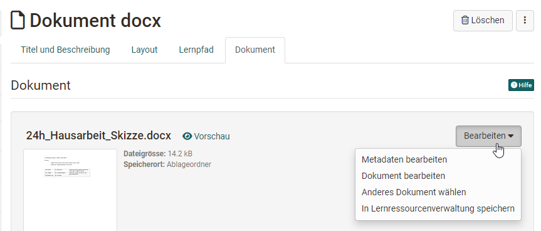This screenshot has height=231, width=541.
Task: Click the document file icon beside title
Action: tap(18, 20)
